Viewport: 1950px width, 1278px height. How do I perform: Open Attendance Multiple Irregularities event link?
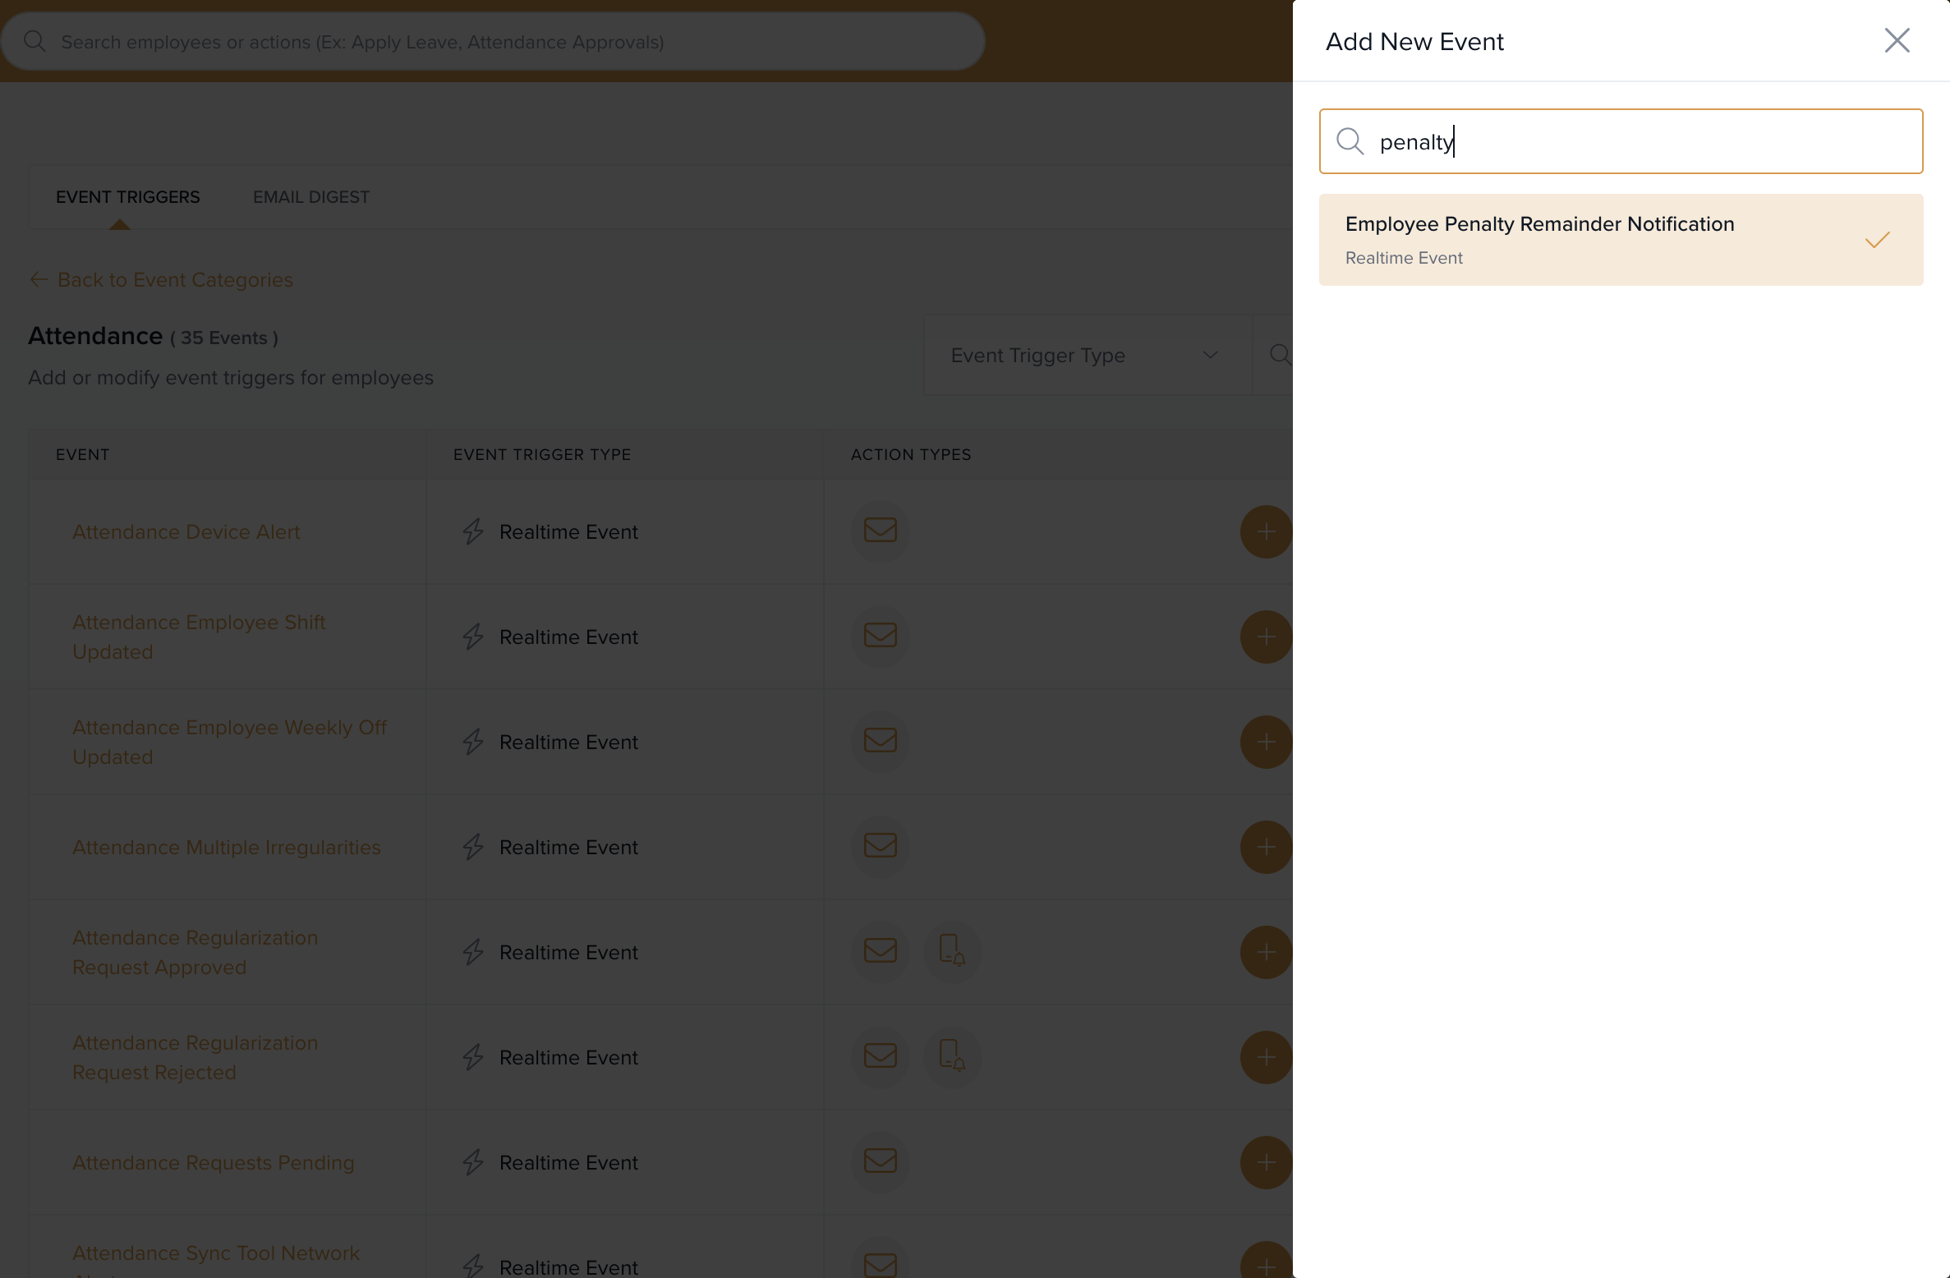pos(226,848)
